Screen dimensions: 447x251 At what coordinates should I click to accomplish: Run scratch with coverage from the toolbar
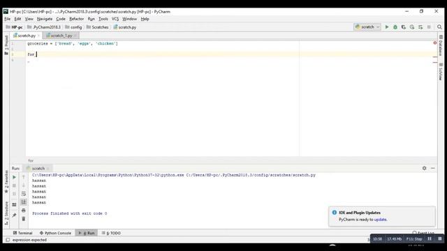404,27
